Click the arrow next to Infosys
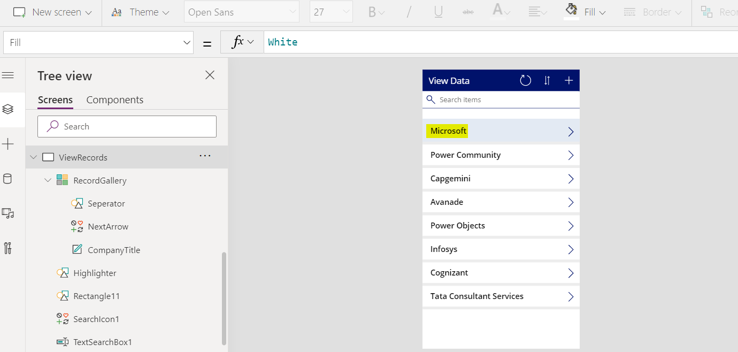Screen dimensions: 738x352 click(571, 249)
